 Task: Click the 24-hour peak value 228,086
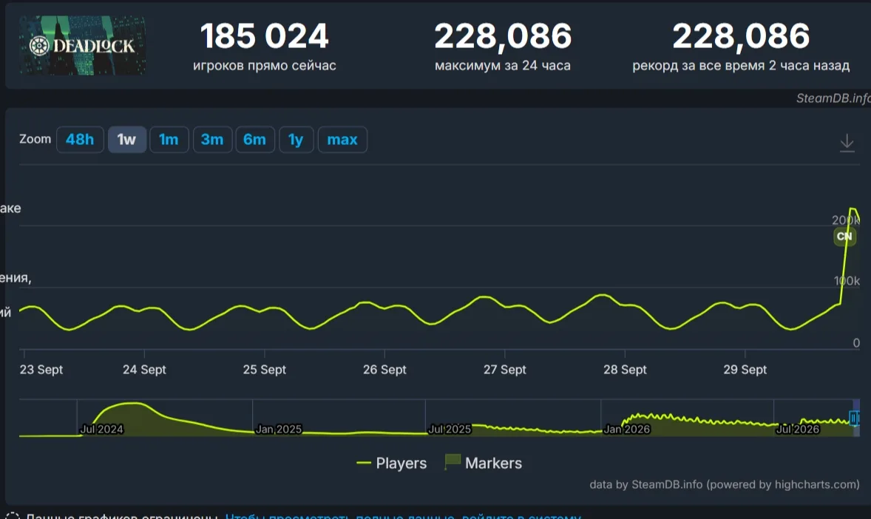click(503, 36)
